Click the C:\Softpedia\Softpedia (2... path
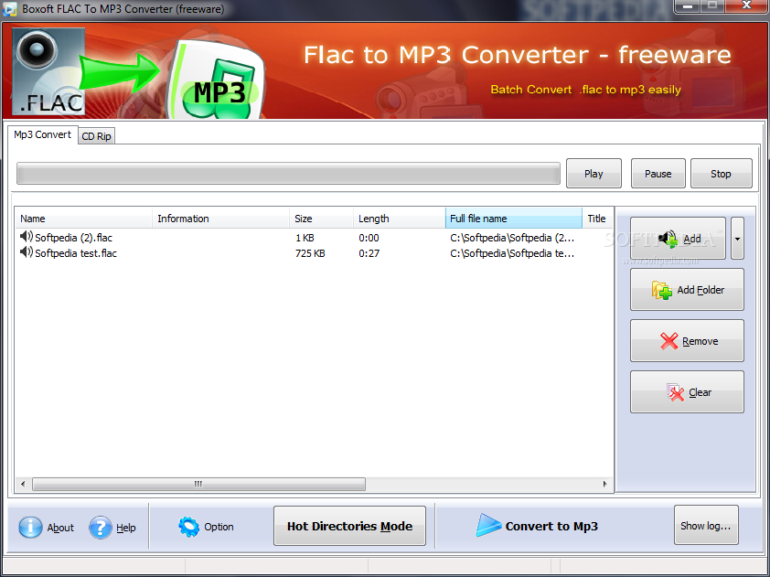Viewport: 770px width, 577px height. click(512, 238)
